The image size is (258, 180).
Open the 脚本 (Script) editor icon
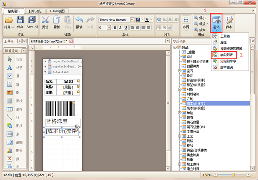[x=229, y=22]
